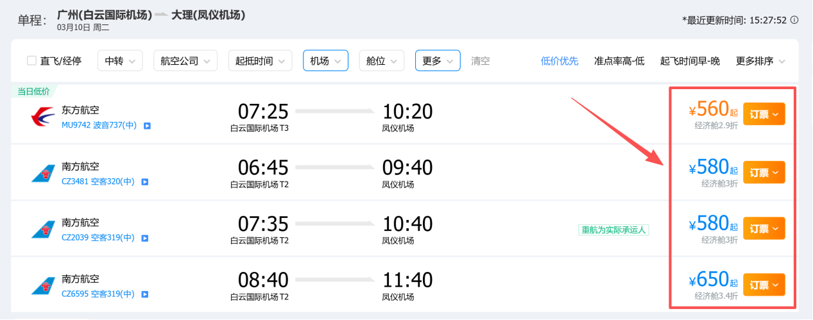Open the 起抵时间 filter dropdown

260,61
